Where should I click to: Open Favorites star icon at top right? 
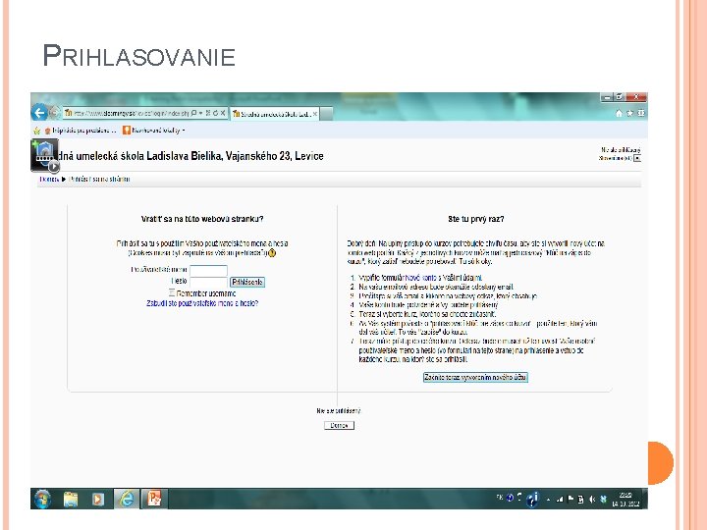coord(629,113)
